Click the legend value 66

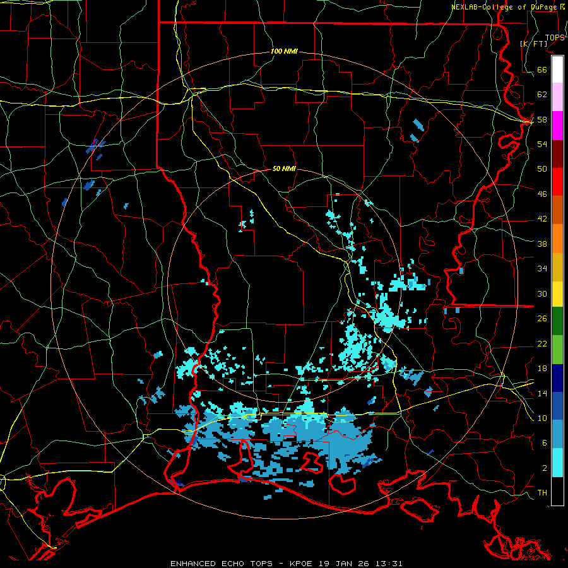(x=542, y=69)
